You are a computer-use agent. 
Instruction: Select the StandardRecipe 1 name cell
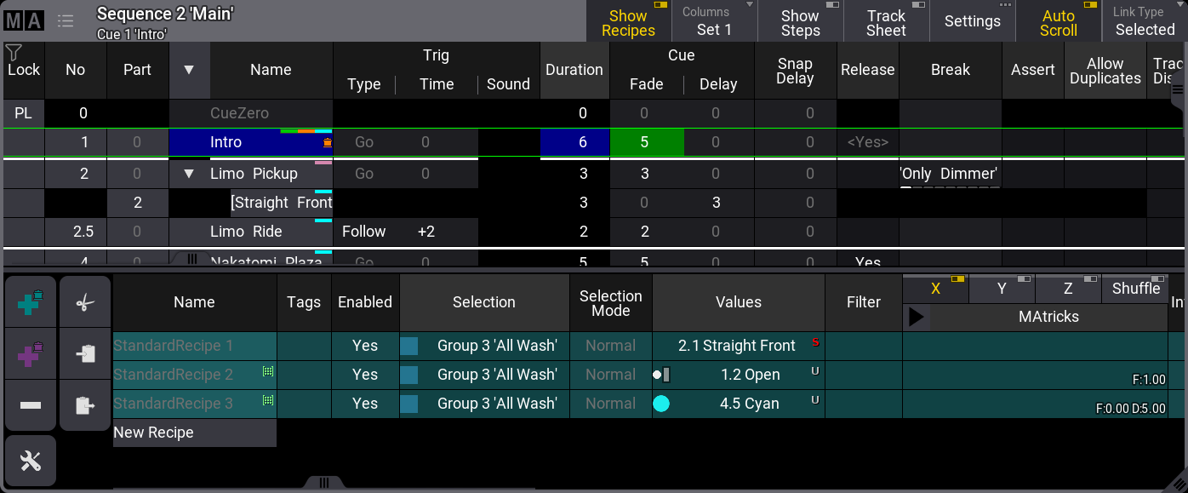tap(195, 346)
